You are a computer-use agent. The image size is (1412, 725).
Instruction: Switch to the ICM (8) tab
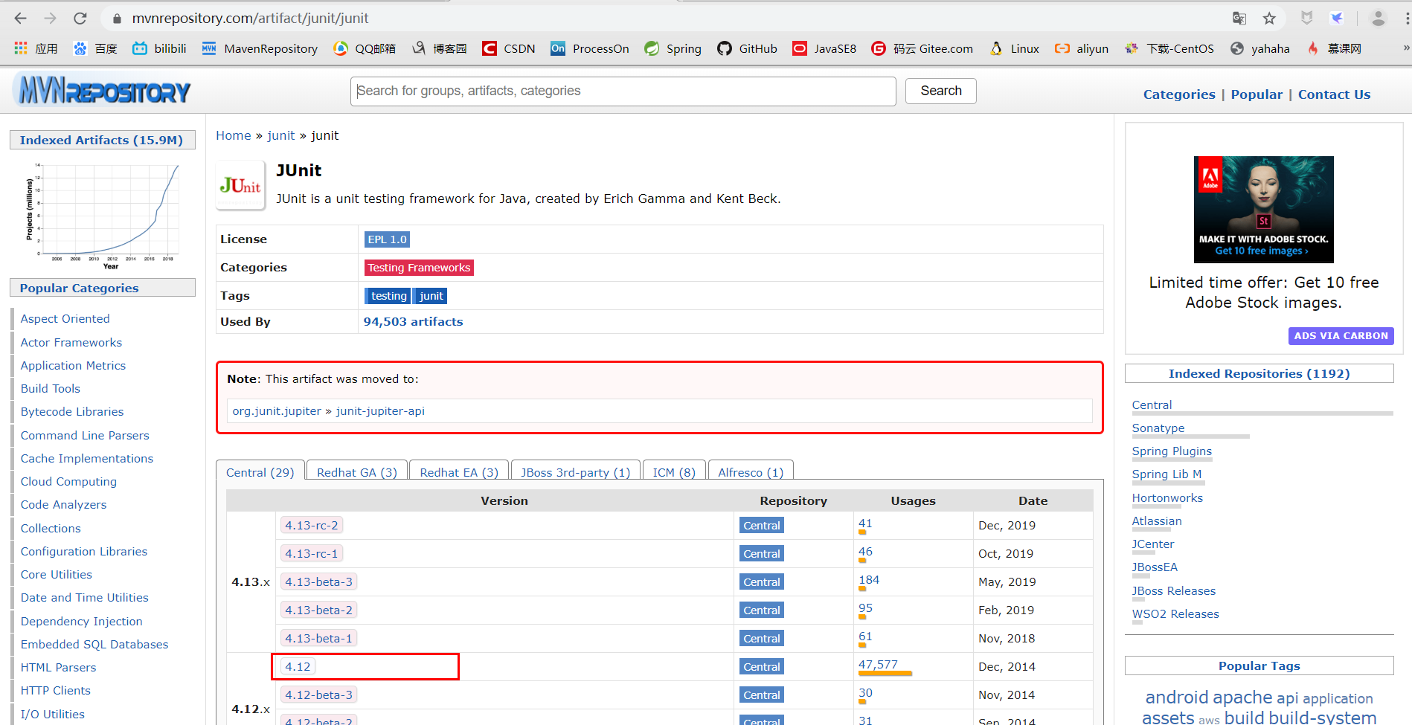point(674,472)
